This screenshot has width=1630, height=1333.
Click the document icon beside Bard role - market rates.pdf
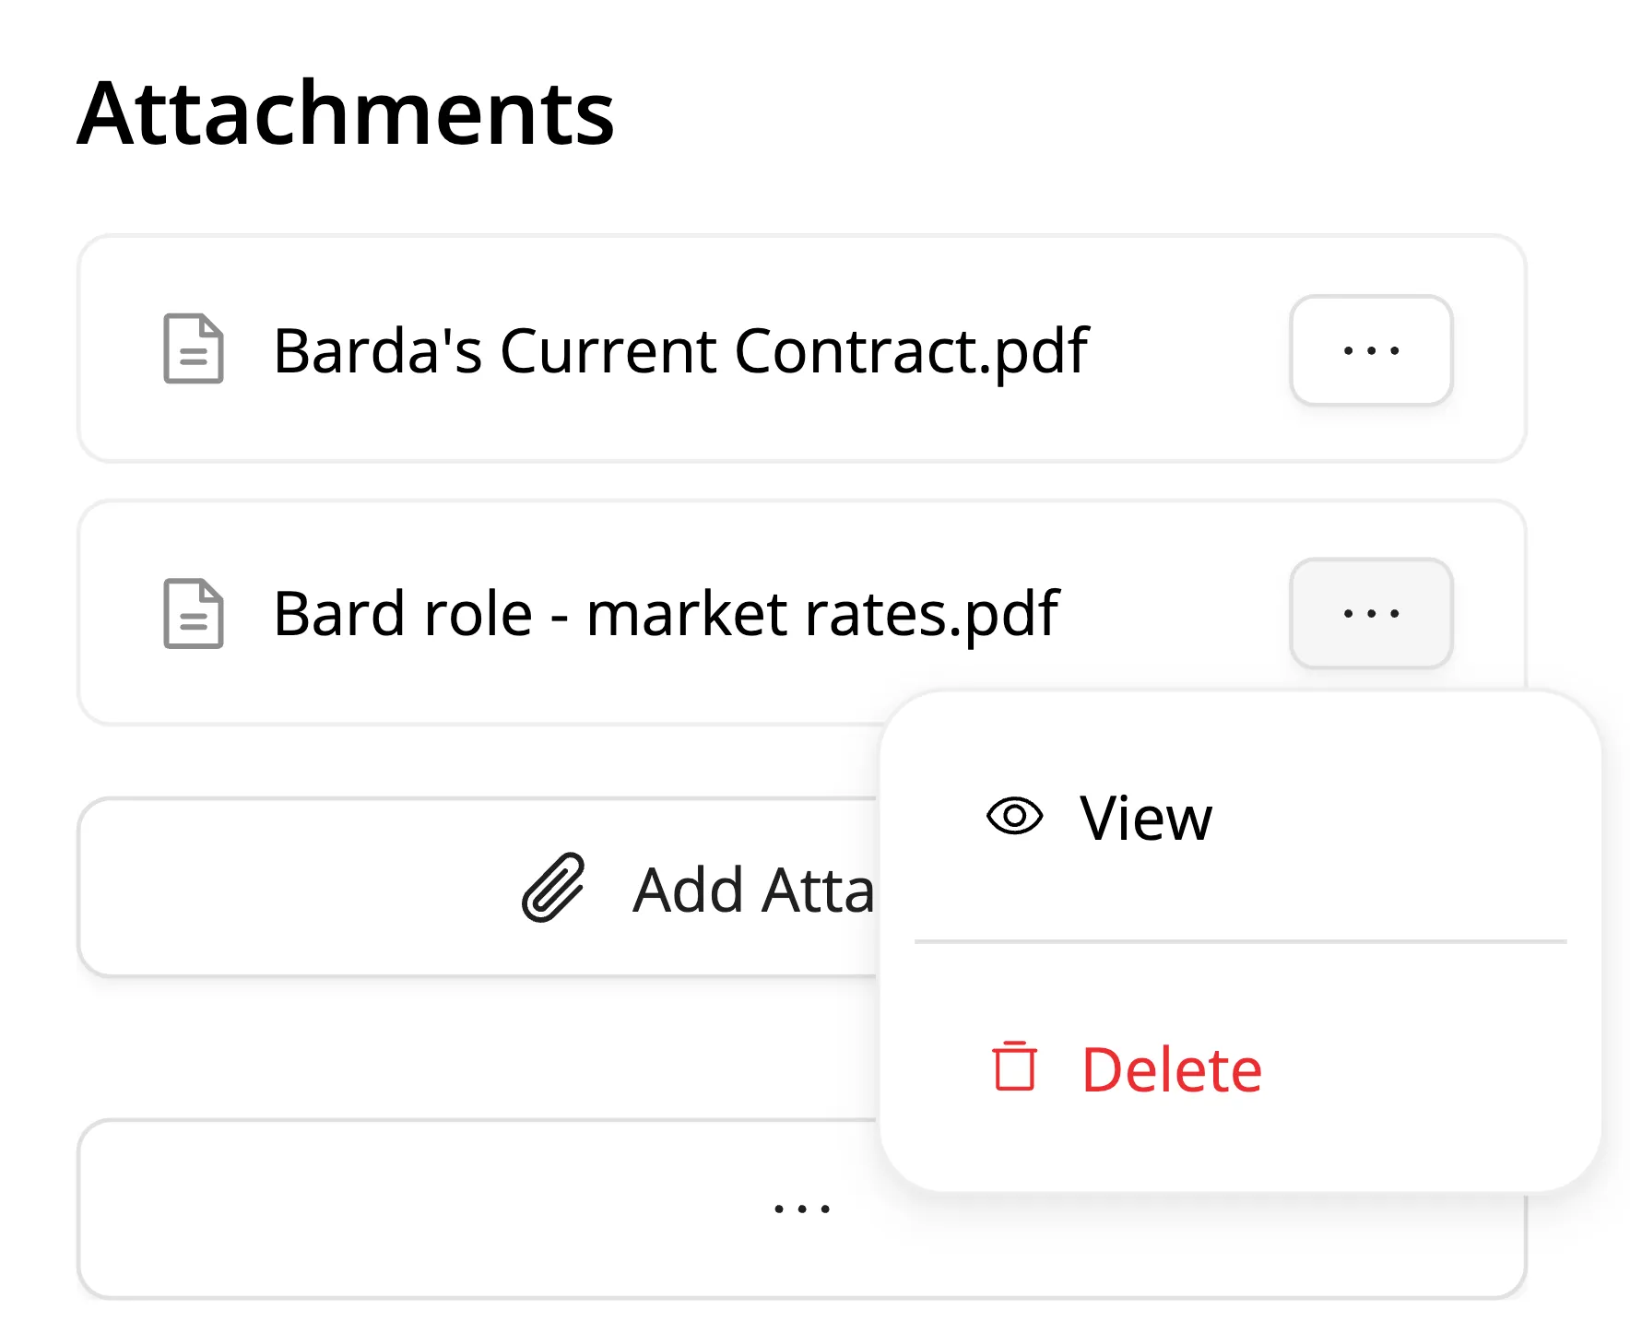coord(193,613)
